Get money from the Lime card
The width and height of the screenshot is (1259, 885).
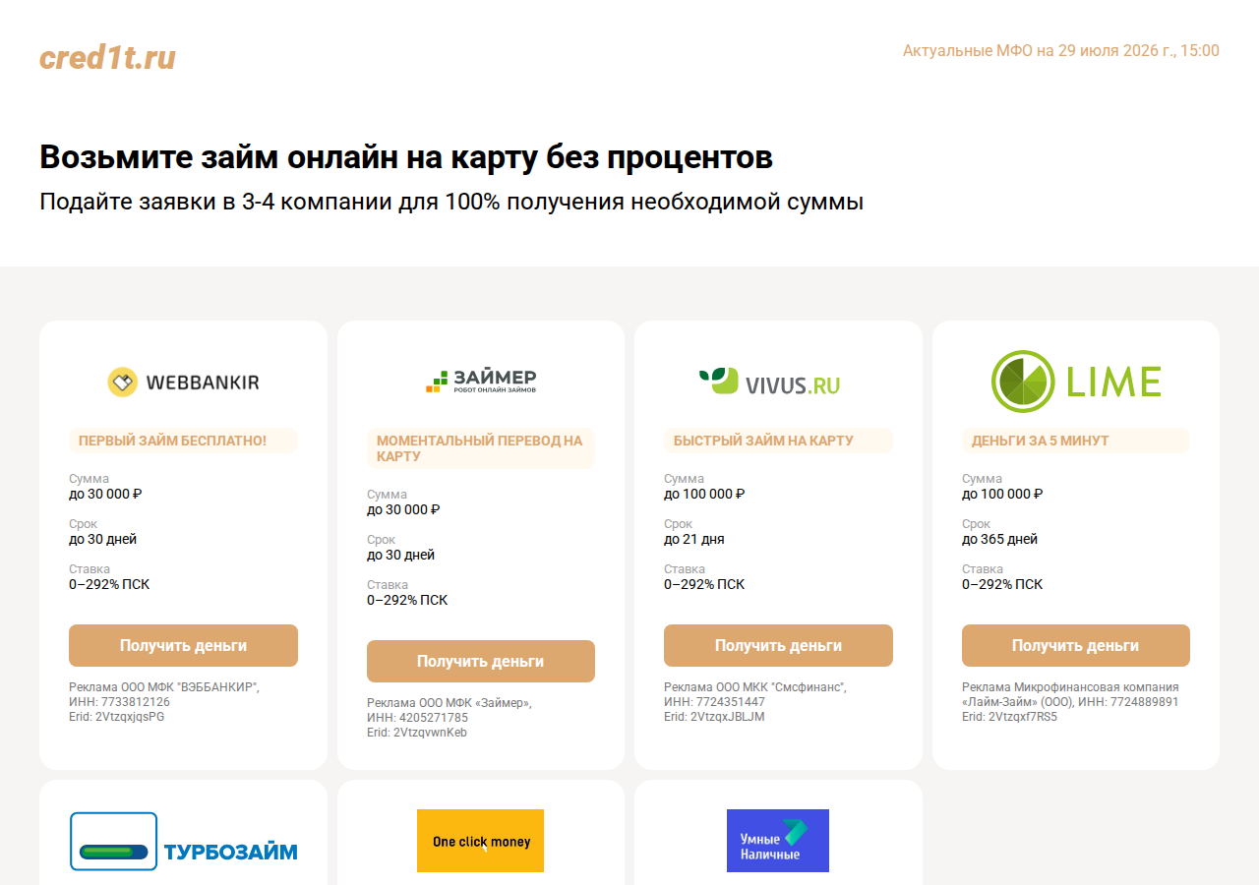(1076, 645)
